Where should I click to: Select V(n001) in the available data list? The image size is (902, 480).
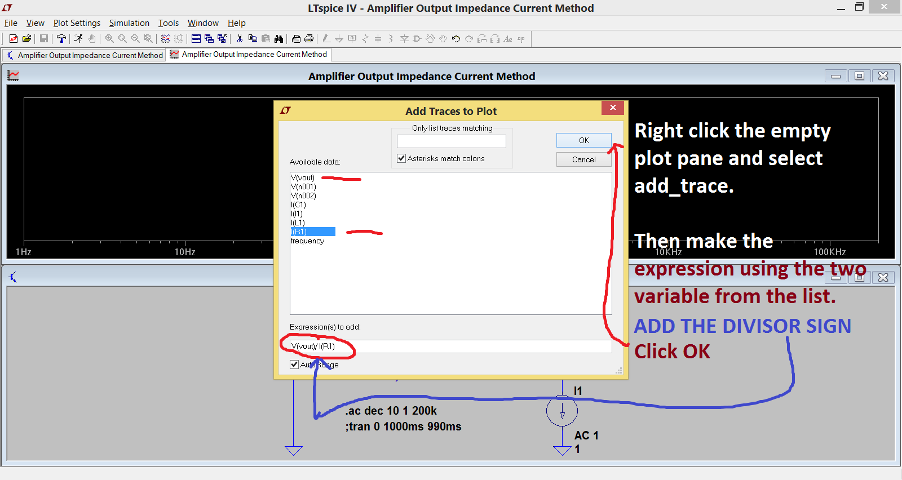(303, 186)
